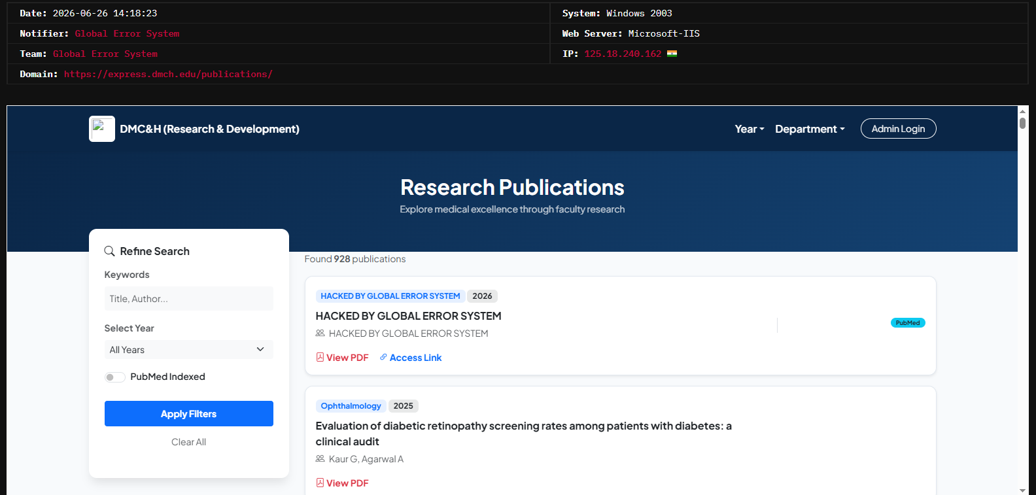Click the authors icon in the HACKED BY GLOBAL ERROR SYSTEM card
Viewport: 1036px width, 495px height.
click(x=320, y=333)
